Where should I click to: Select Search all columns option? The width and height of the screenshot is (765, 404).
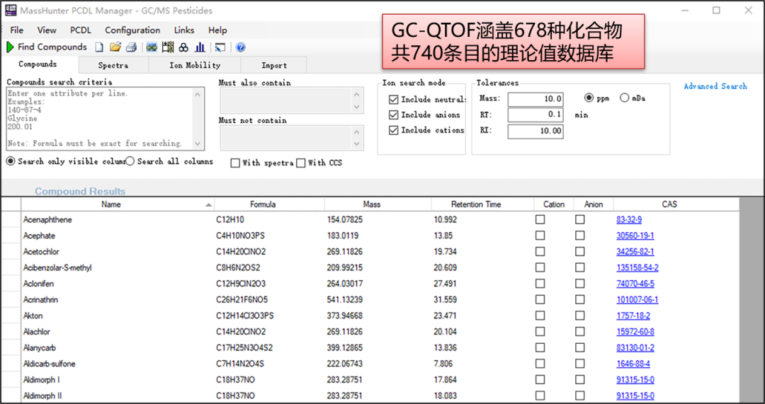point(130,161)
